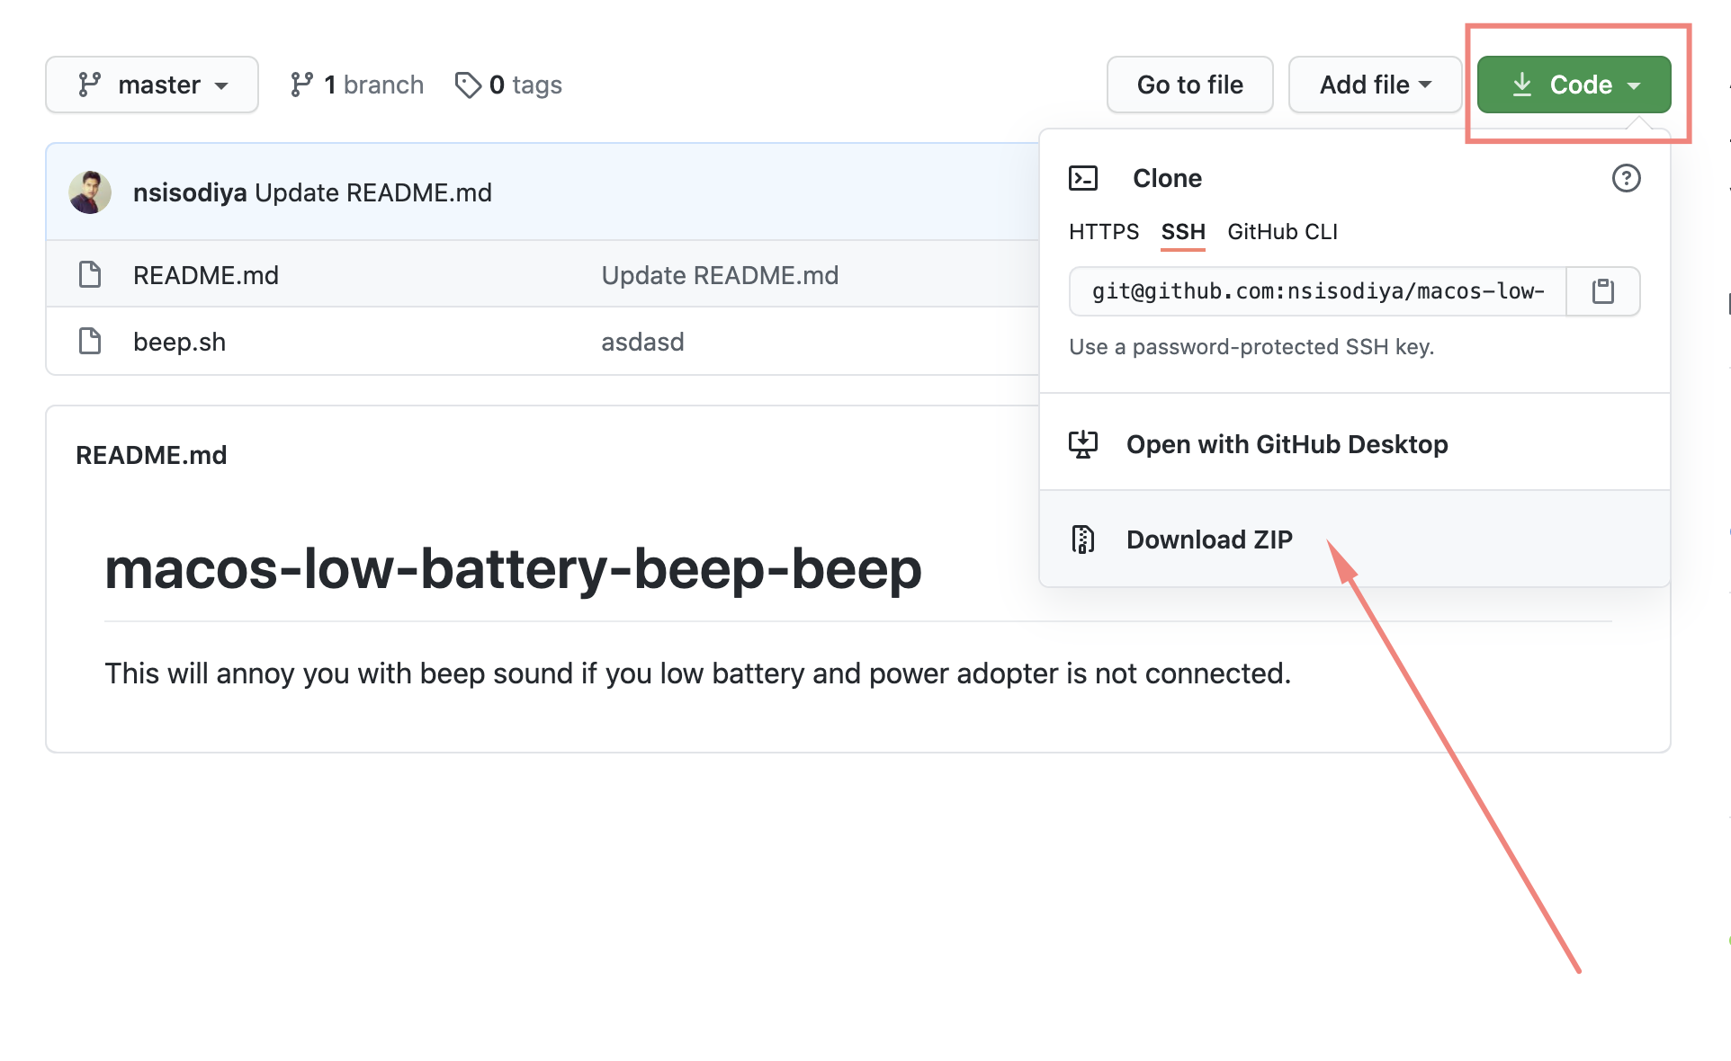
Task: Toggle the green Code dropdown button
Action: pyautogui.click(x=1574, y=85)
